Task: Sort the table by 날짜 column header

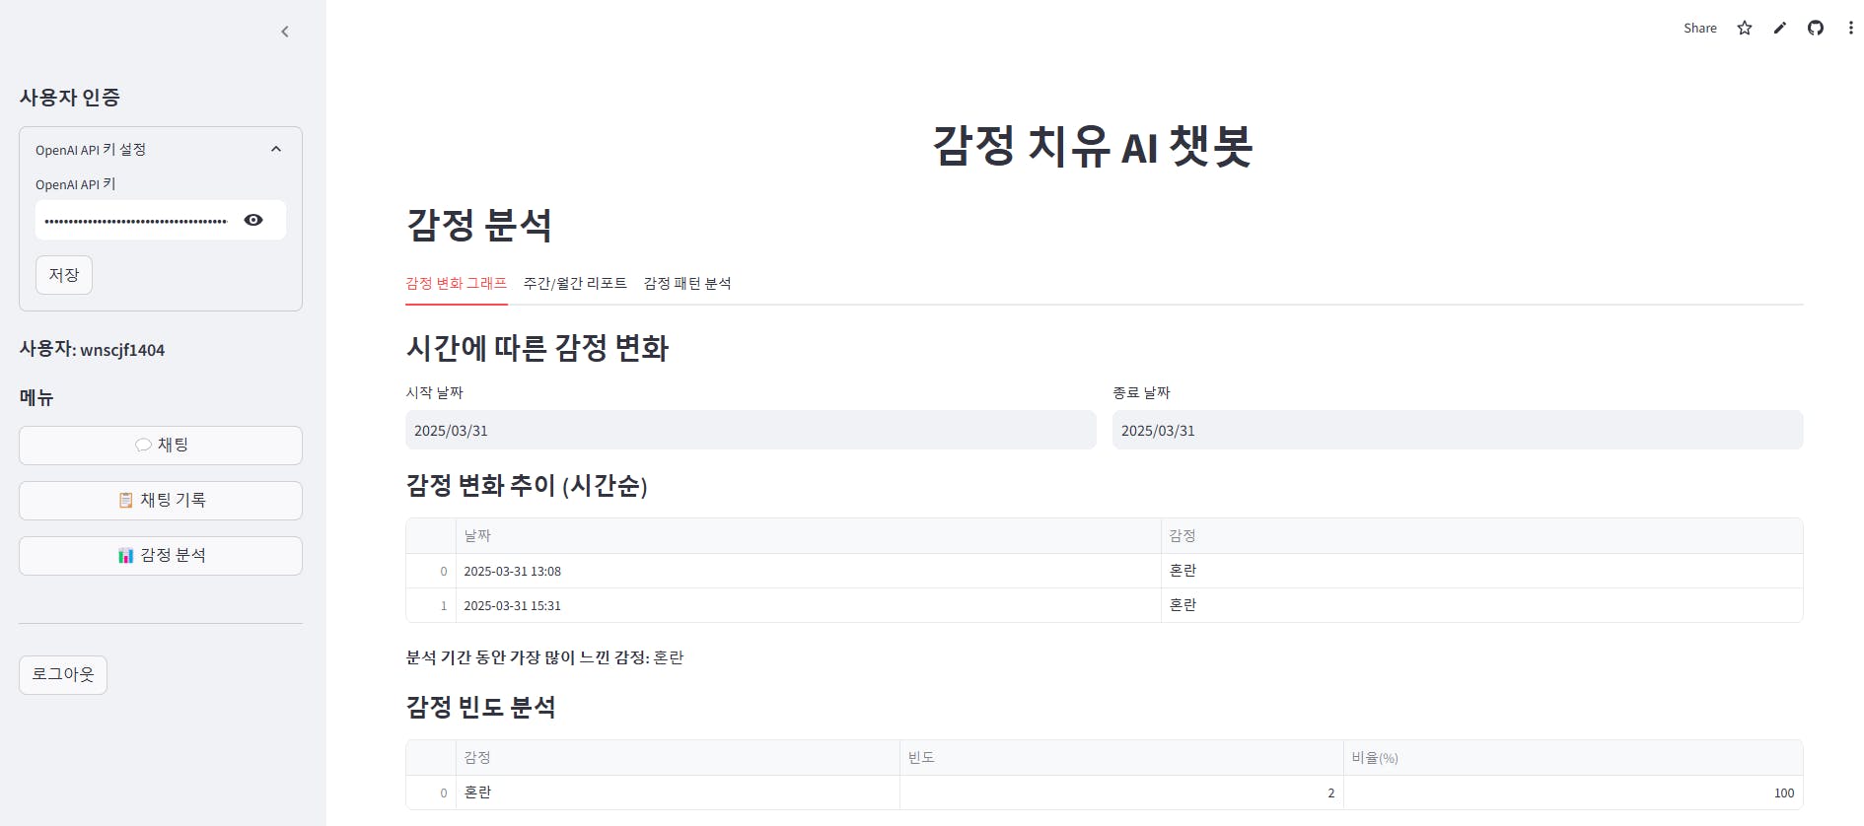Action: (x=808, y=536)
